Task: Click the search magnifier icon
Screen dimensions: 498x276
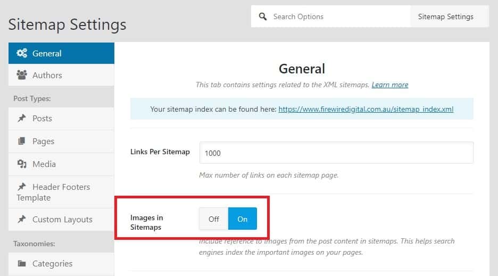Action: click(263, 16)
